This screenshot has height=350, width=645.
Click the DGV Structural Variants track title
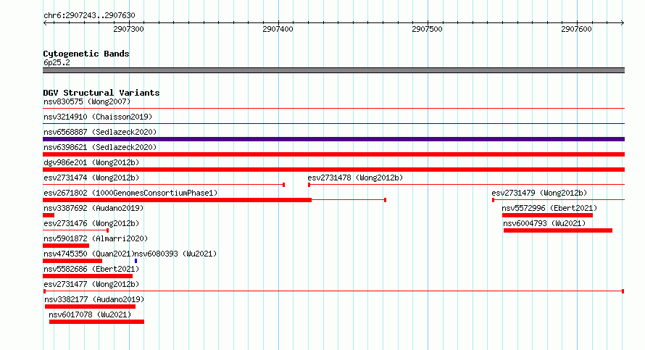click(x=101, y=93)
